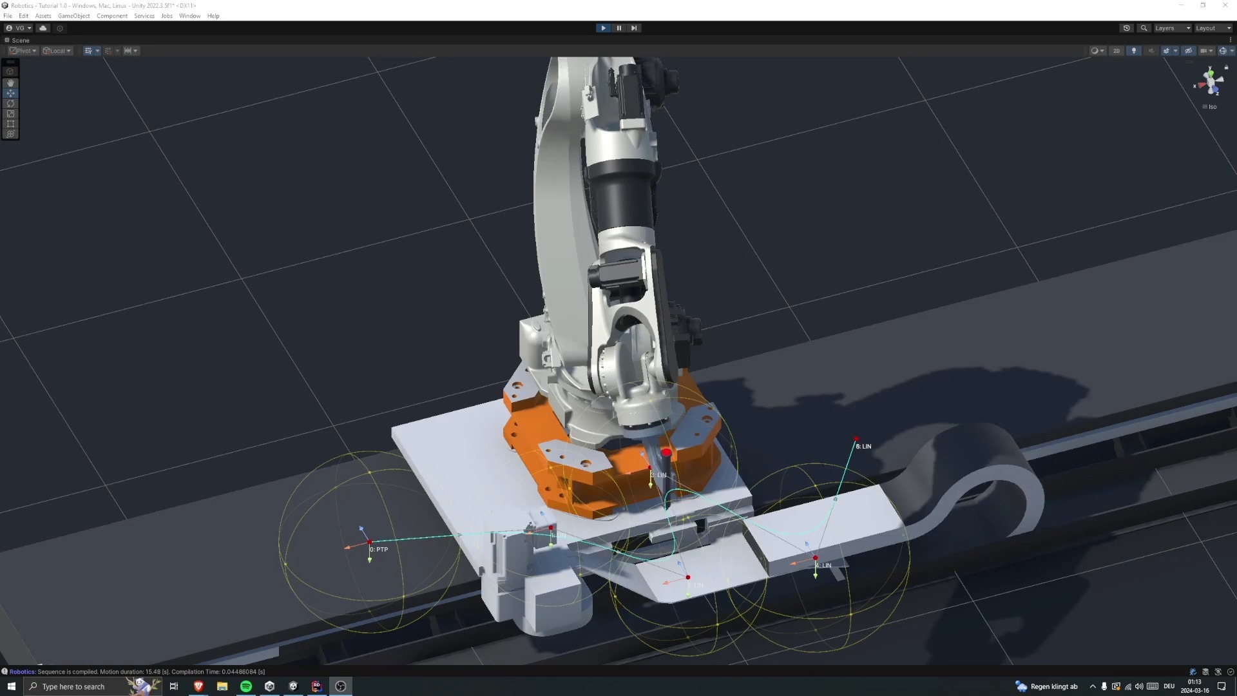Screen dimensions: 1237x696
Task: Open the global search magnifier
Action: 1144,28
